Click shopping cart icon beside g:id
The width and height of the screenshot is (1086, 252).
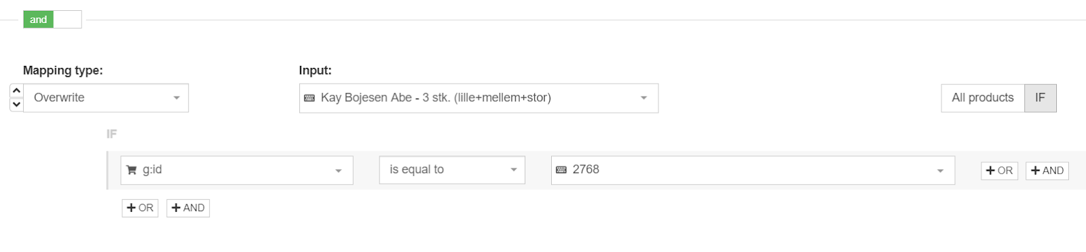pyautogui.click(x=132, y=170)
